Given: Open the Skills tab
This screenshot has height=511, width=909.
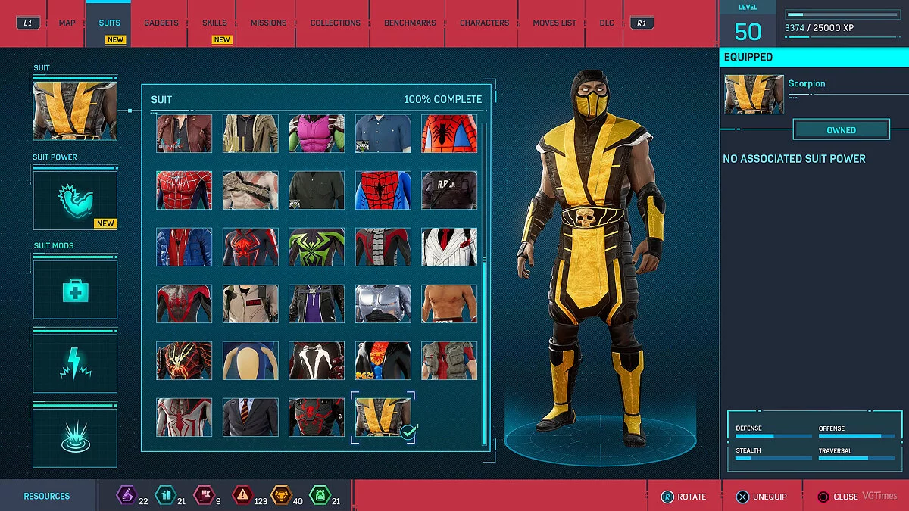Looking at the screenshot, I should tap(214, 23).
